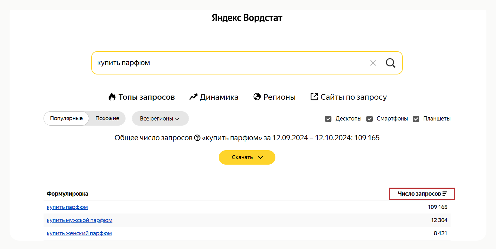
Task: Click the sort icon in Число запросов header
Action: click(445, 193)
